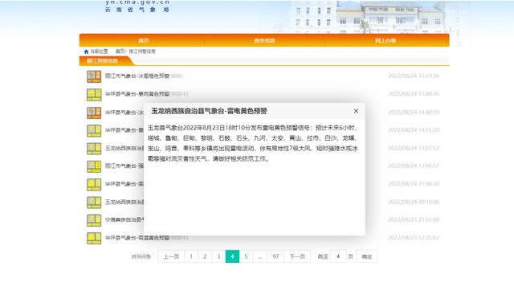Click timestamp 2022/08/24 13:07:52
514x299 pixels.
click(x=414, y=149)
